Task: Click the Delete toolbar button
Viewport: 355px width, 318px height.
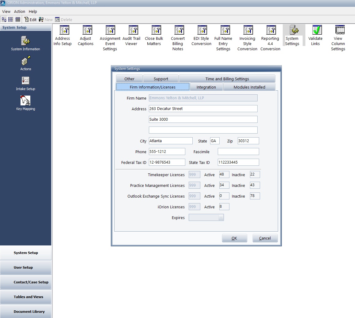Action: click(x=64, y=20)
